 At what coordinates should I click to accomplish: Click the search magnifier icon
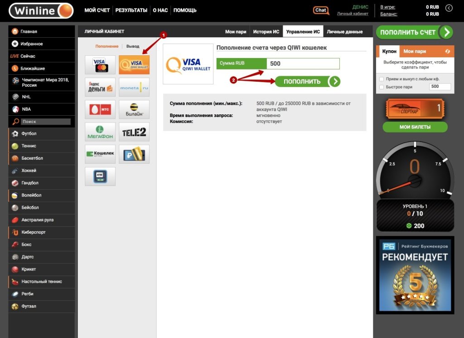click(x=15, y=122)
